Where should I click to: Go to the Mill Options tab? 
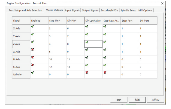145,10
